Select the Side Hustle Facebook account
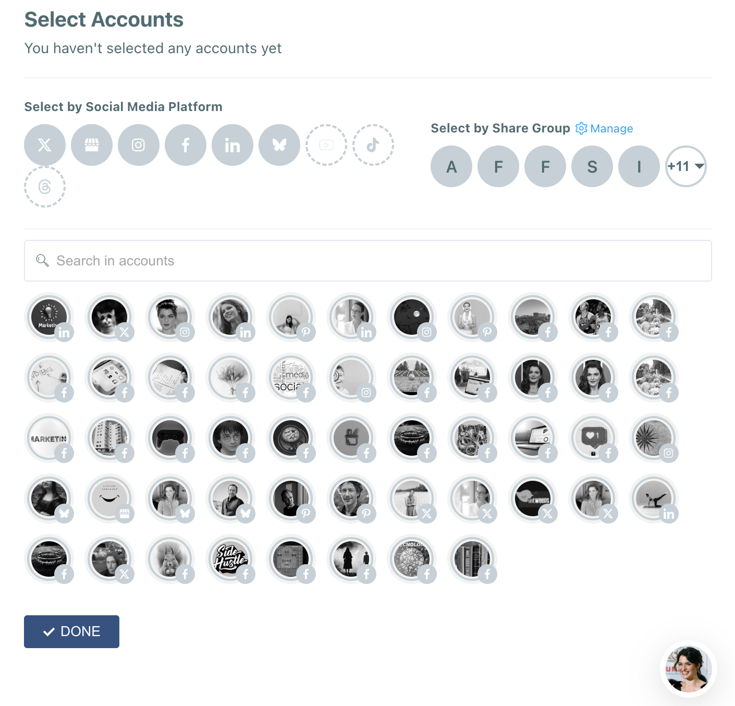 tap(231, 559)
